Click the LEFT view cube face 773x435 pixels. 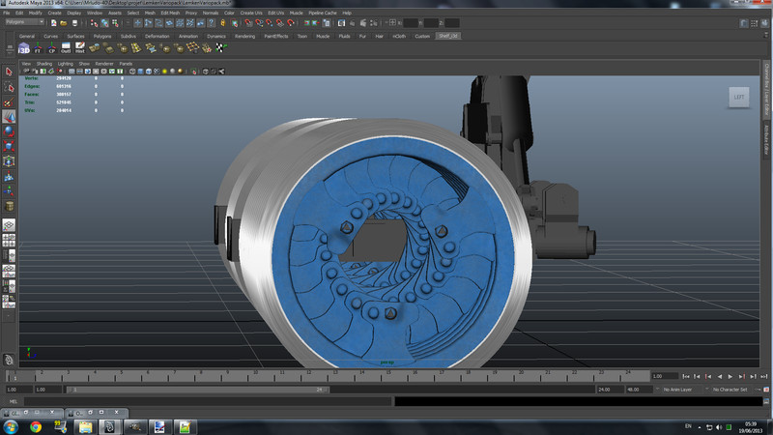[x=738, y=98]
